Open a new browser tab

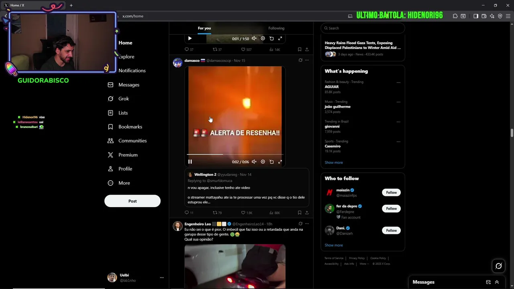point(71,5)
